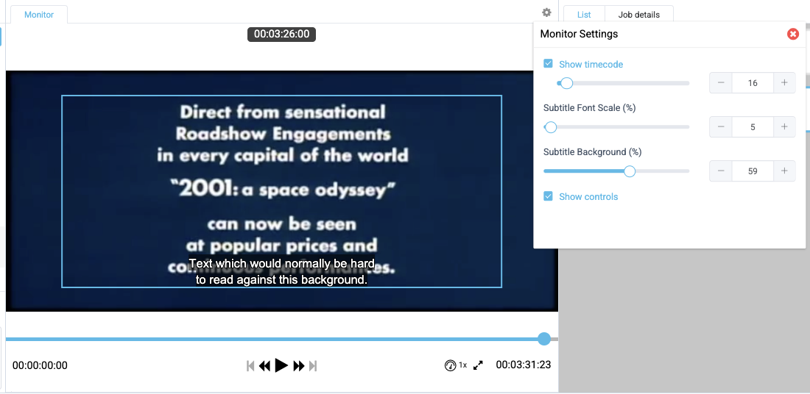Screen dimensions: 810x394
Task: Decrease Subtitle Background percentage
Action: (x=721, y=171)
